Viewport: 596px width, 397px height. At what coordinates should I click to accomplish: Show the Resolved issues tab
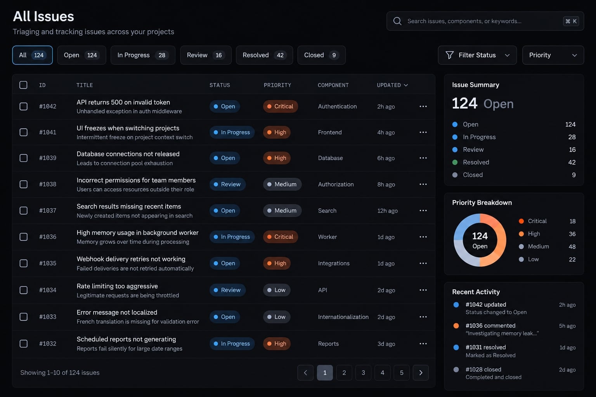pyautogui.click(x=264, y=55)
